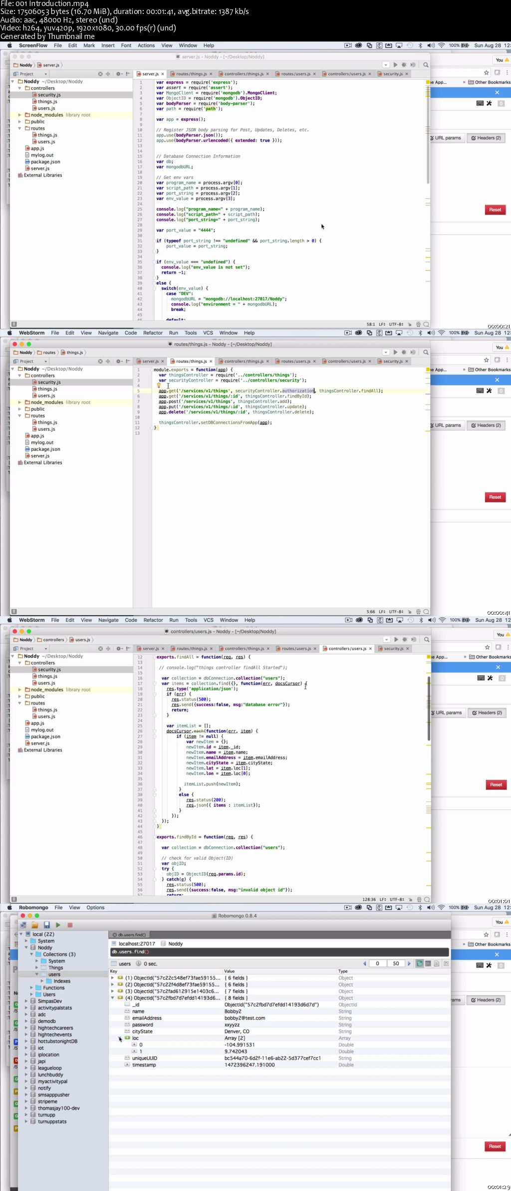The height and width of the screenshot is (1191, 511).
Task: Click the save disk icon in Robomongo toolbar
Action: (x=47, y=925)
